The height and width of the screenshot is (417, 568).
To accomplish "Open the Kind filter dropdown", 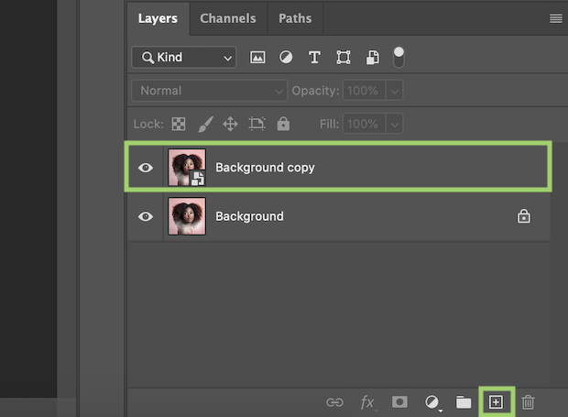I will (183, 57).
